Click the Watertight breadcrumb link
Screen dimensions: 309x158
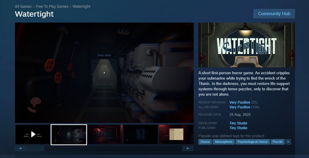[x=81, y=7]
